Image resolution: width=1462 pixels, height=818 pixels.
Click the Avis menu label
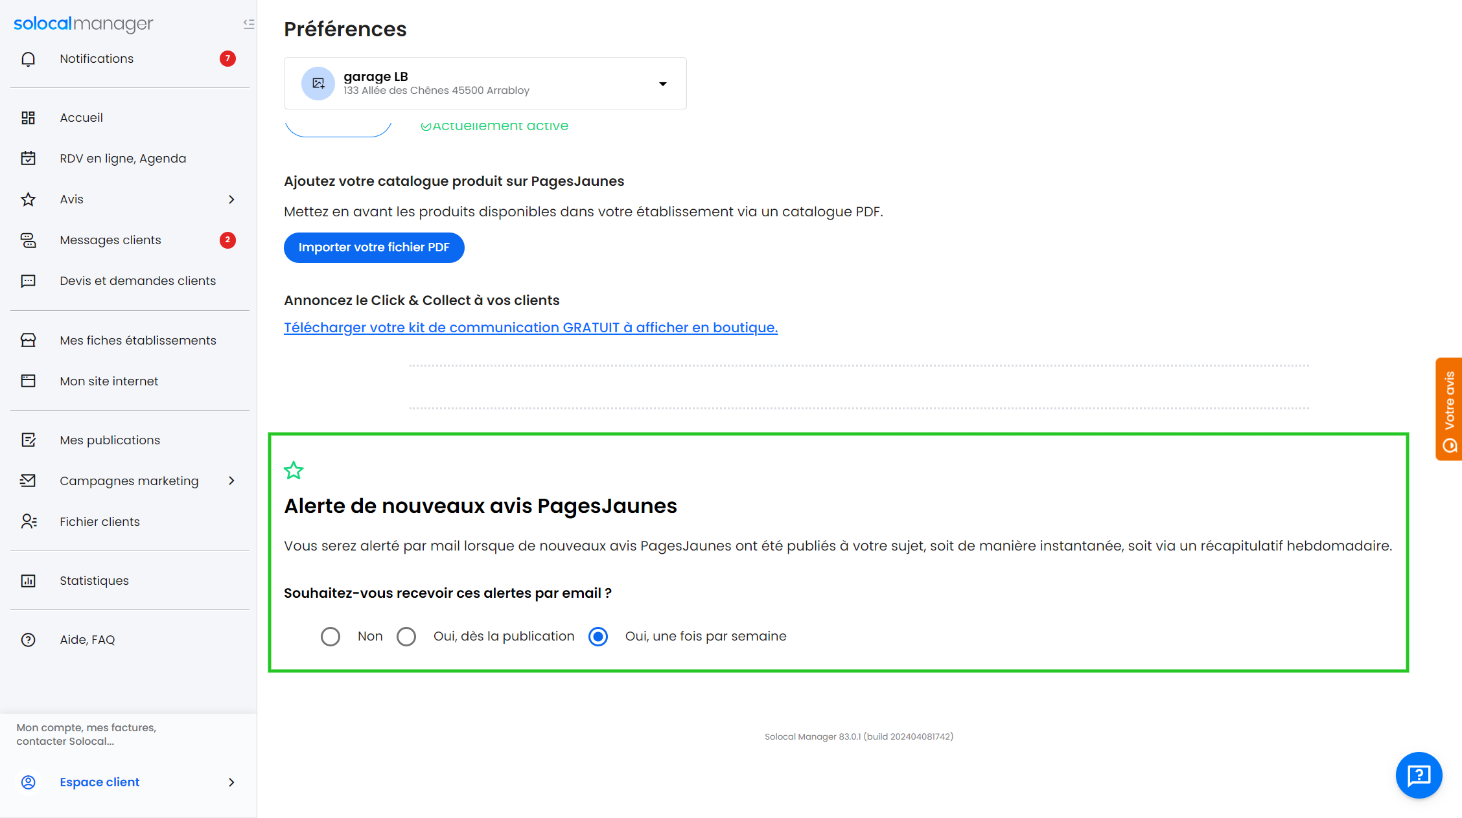tap(71, 199)
